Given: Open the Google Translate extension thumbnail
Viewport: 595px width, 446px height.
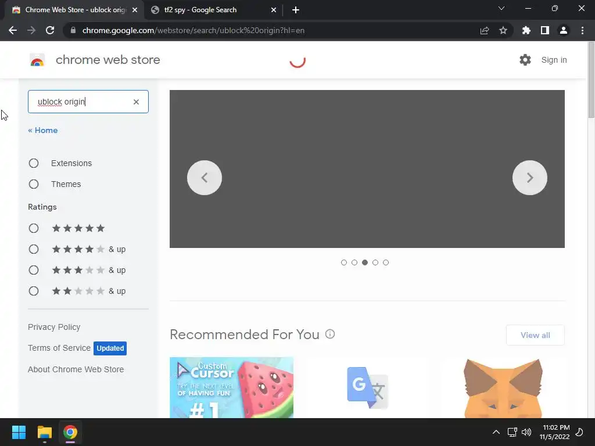Looking at the screenshot, I should coord(367,387).
